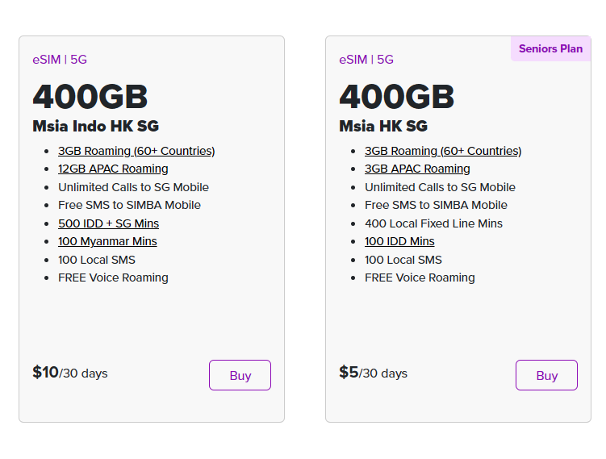Open 12GB APAC Roaming link

click(x=113, y=169)
